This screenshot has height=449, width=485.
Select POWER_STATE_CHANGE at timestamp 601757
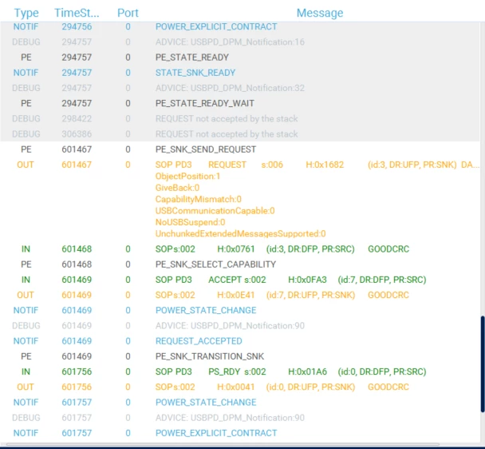tap(206, 402)
